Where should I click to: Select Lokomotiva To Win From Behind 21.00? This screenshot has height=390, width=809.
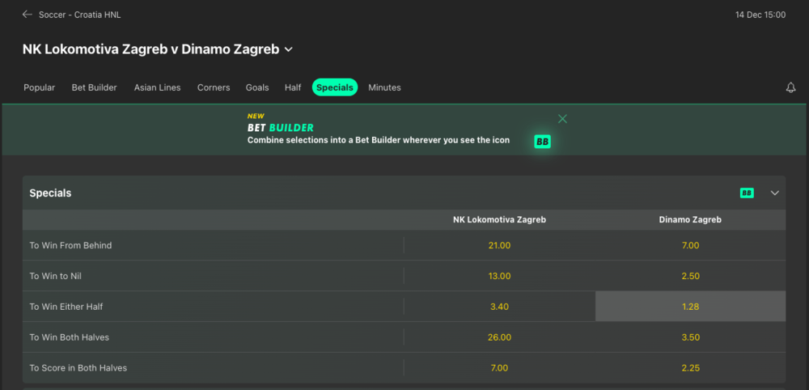point(499,245)
